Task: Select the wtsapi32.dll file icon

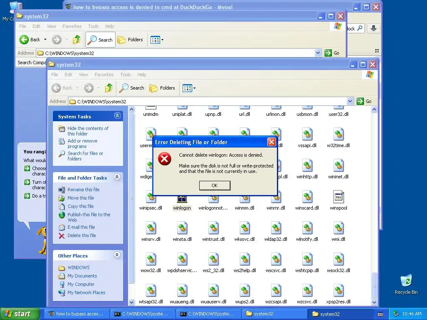Action: (151, 290)
